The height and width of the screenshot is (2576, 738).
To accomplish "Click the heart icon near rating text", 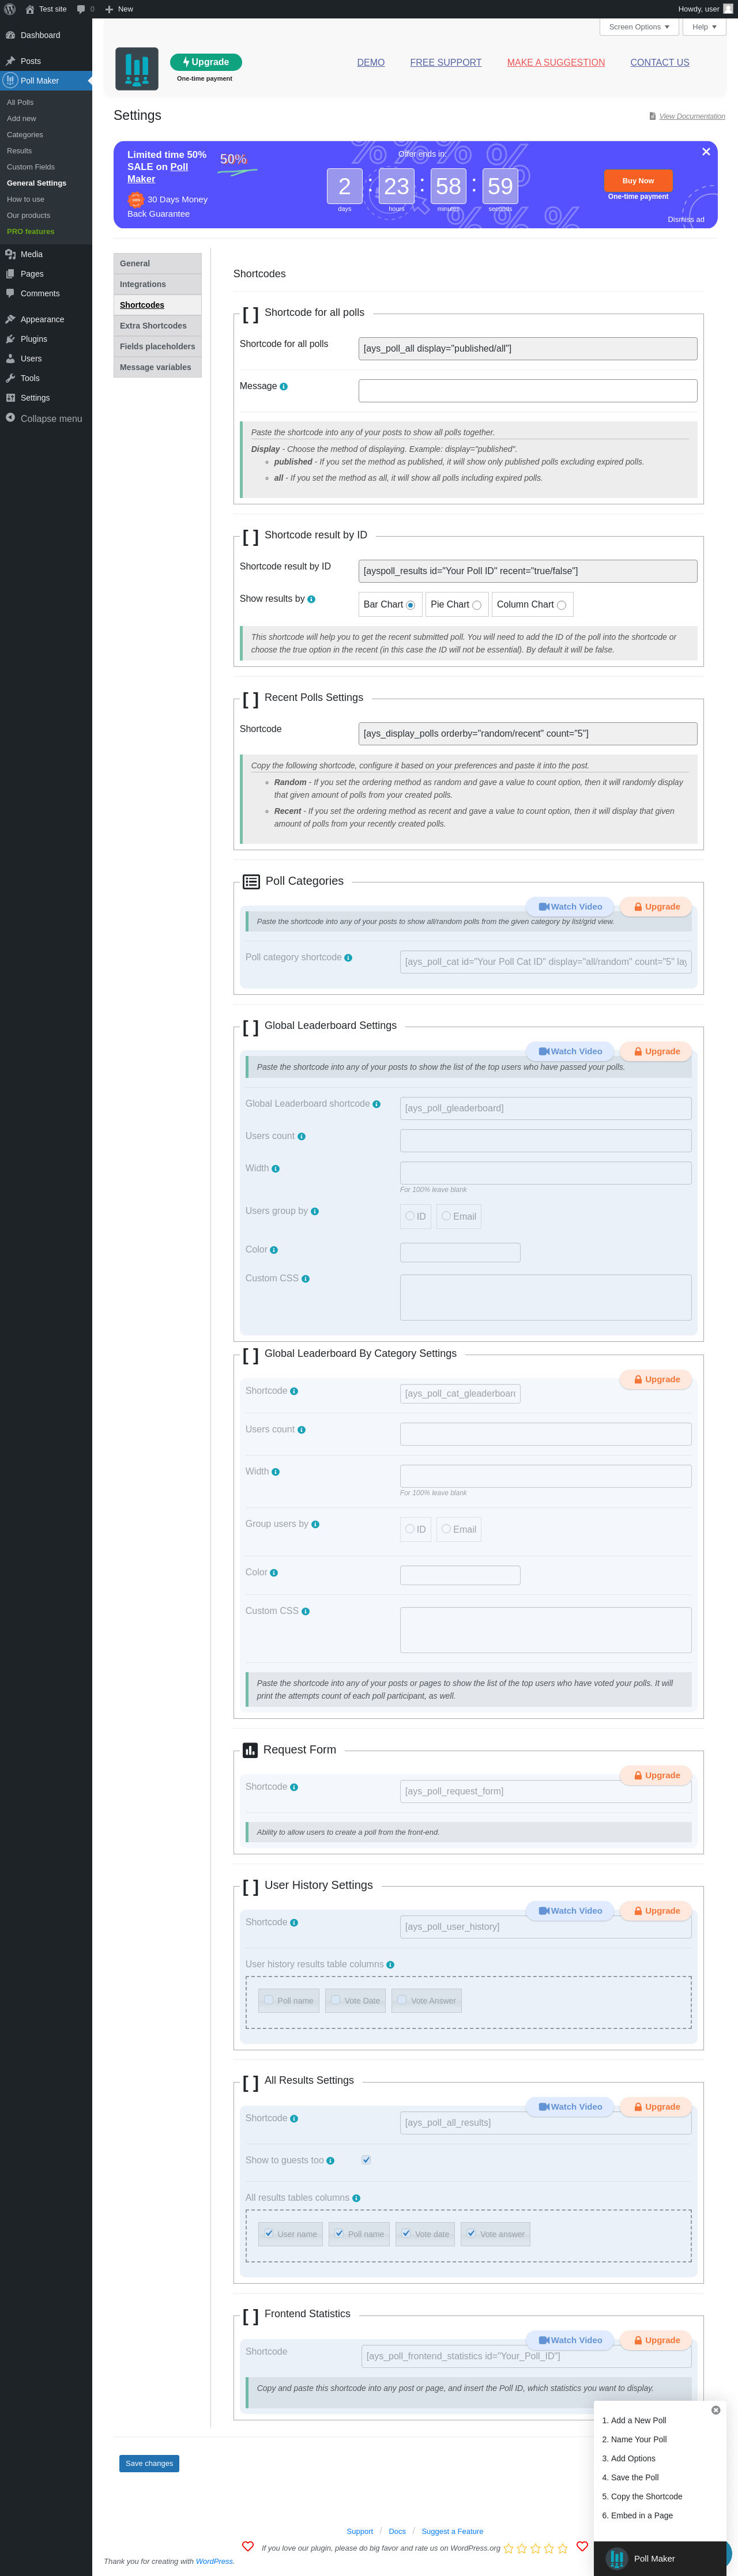I will click(248, 2546).
